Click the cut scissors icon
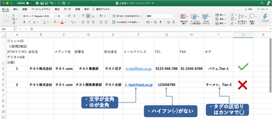The height and width of the screenshot is (119, 272). coord(14,15)
